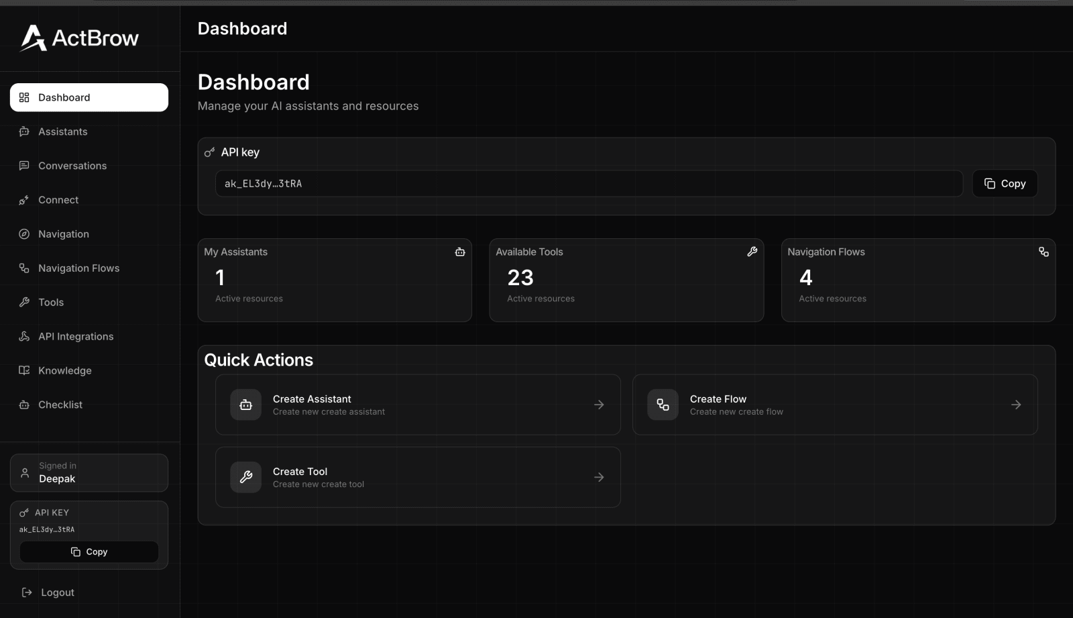Click the key icon in API key card header
1073x618 pixels.
[210, 152]
